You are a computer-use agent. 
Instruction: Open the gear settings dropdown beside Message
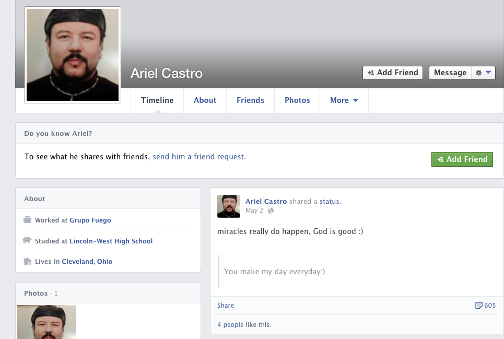[483, 73]
